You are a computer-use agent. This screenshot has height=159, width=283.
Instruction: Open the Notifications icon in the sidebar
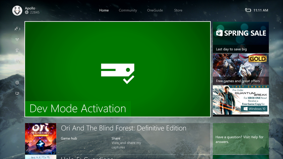point(17,72)
